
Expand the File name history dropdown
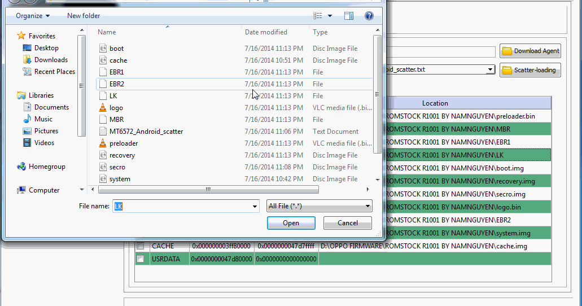255,206
